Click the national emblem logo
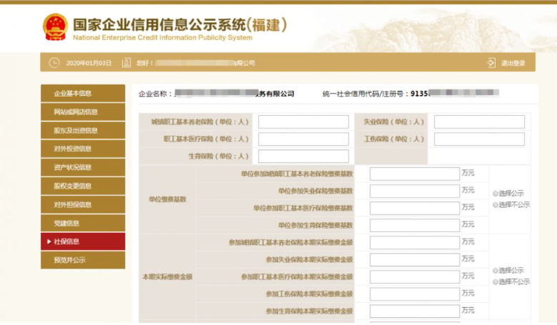The height and width of the screenshot is (325, 557). [x=55, y=26]
